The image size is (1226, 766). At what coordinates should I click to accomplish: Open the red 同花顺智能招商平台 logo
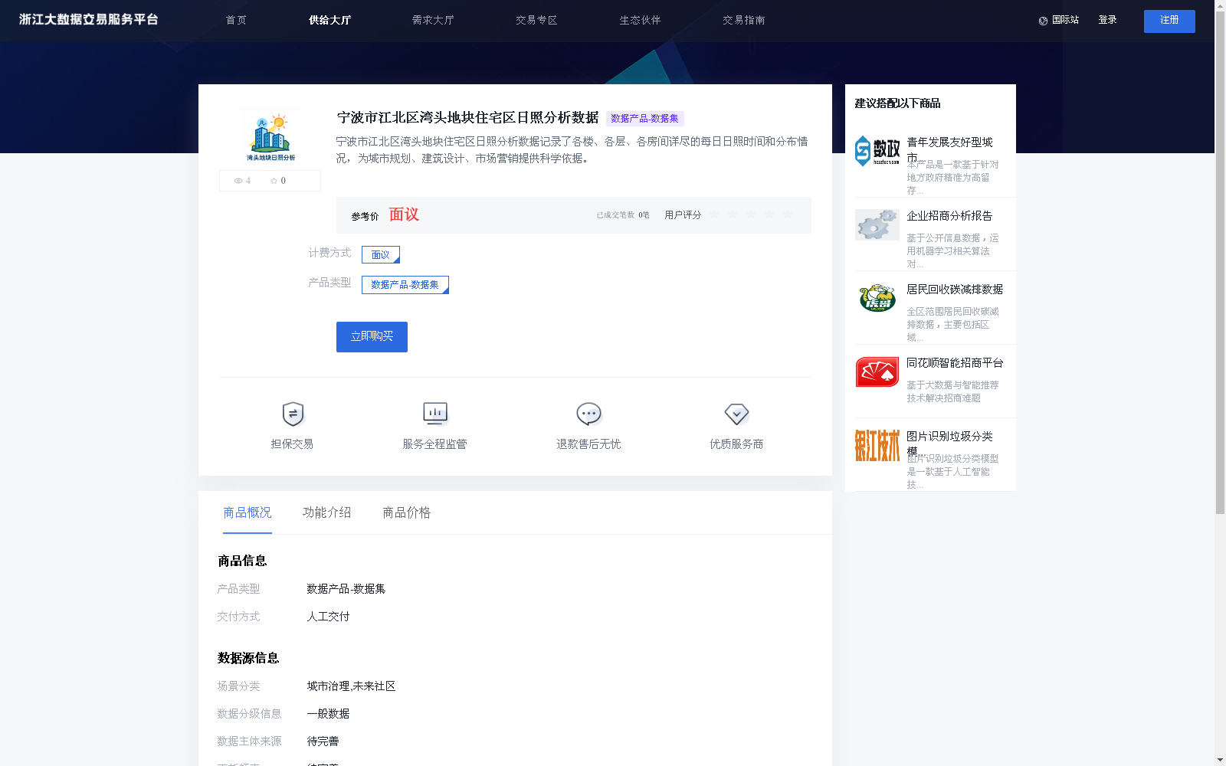[877, 372]
